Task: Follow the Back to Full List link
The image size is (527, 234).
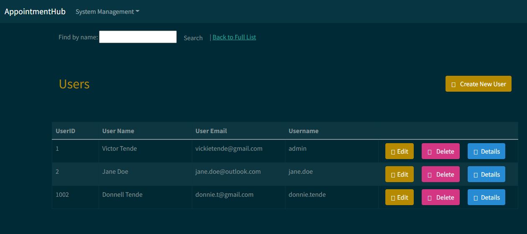Action: tap(234, 37)
